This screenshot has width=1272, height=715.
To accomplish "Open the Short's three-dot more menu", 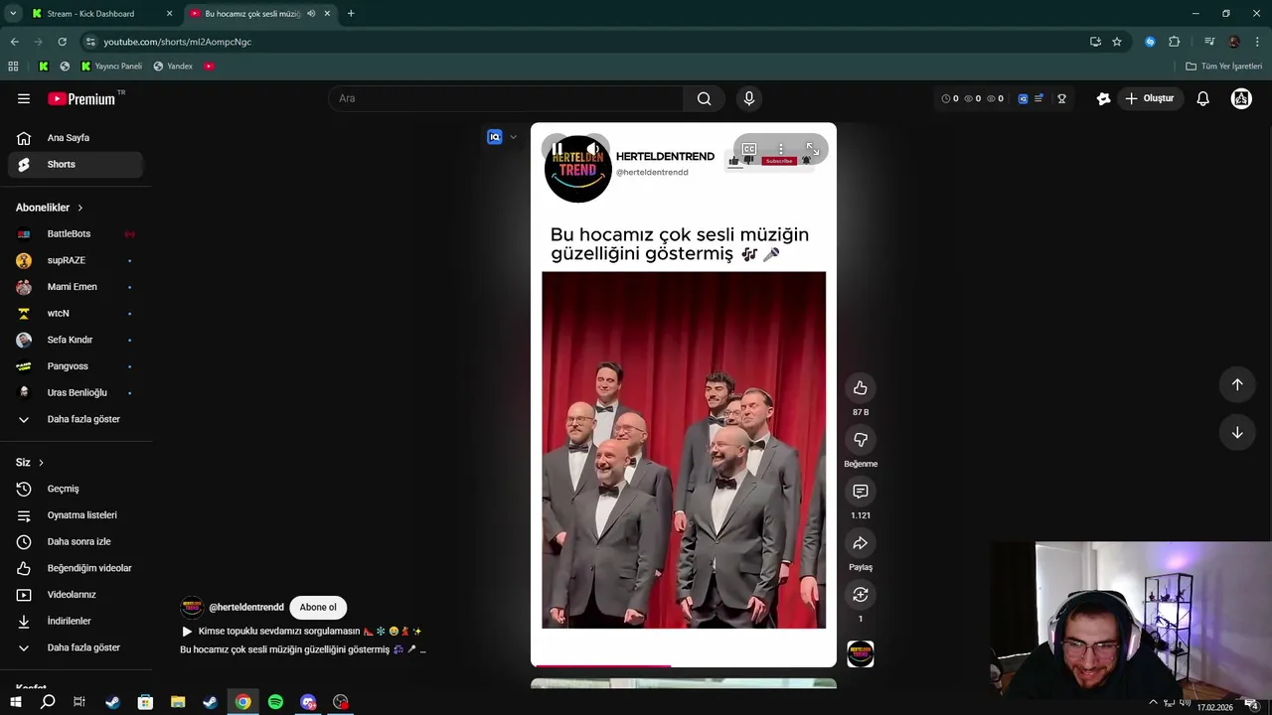I will pyautogui.click(x=781, y=149).
